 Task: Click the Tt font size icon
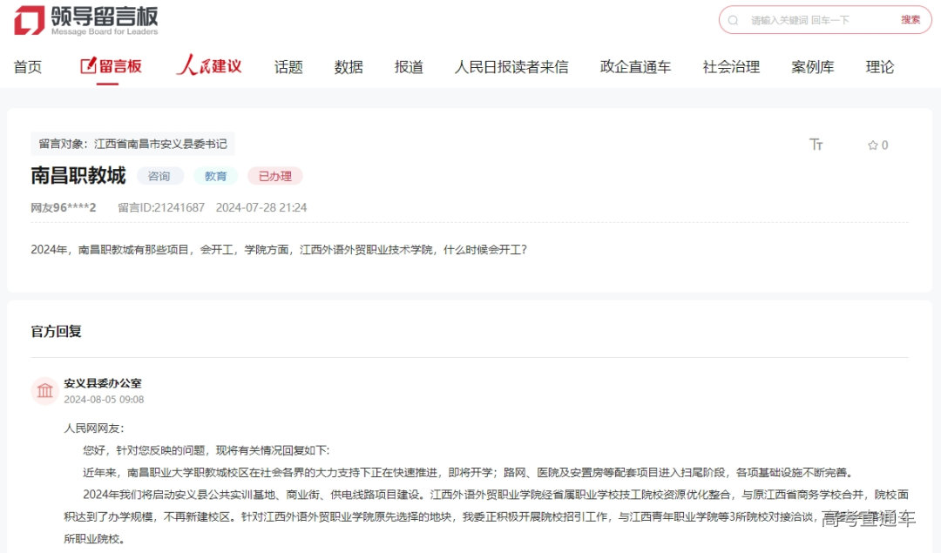(816, 145)
